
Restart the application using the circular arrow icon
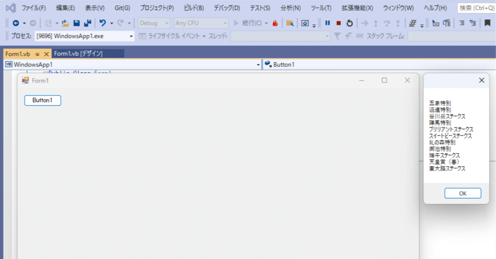pos(349,24)
